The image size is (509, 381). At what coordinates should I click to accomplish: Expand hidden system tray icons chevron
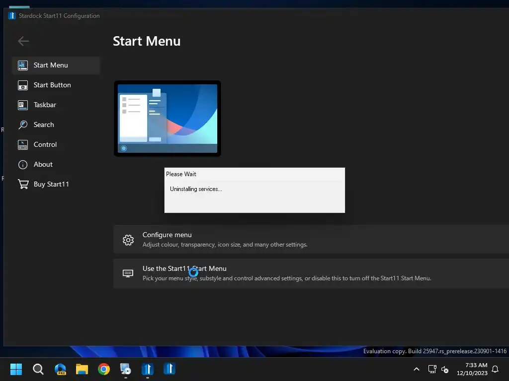click(417, 369)
